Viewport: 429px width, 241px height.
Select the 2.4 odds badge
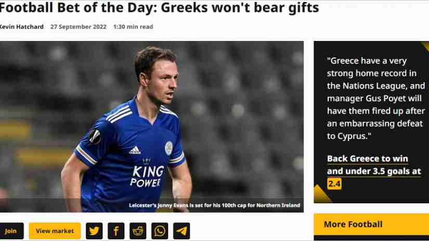click(334, 183)
